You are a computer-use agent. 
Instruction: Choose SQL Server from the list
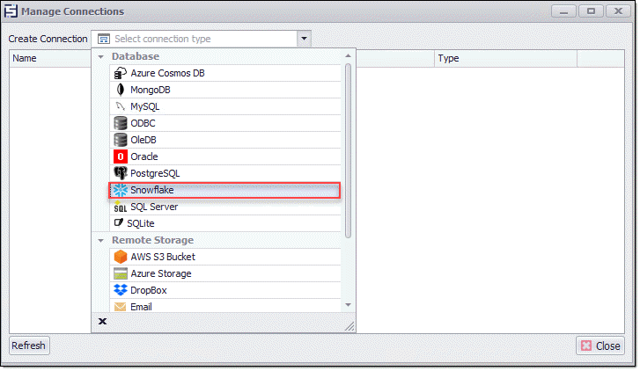[154, 207]
